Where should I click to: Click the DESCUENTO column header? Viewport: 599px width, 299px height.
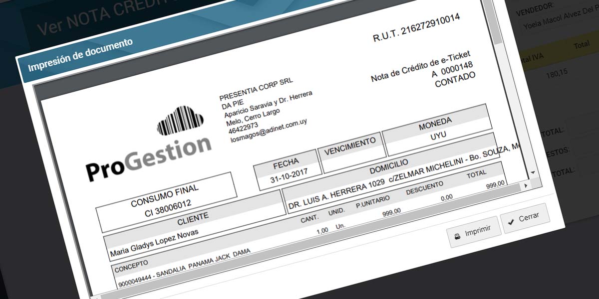click(424, 188)
